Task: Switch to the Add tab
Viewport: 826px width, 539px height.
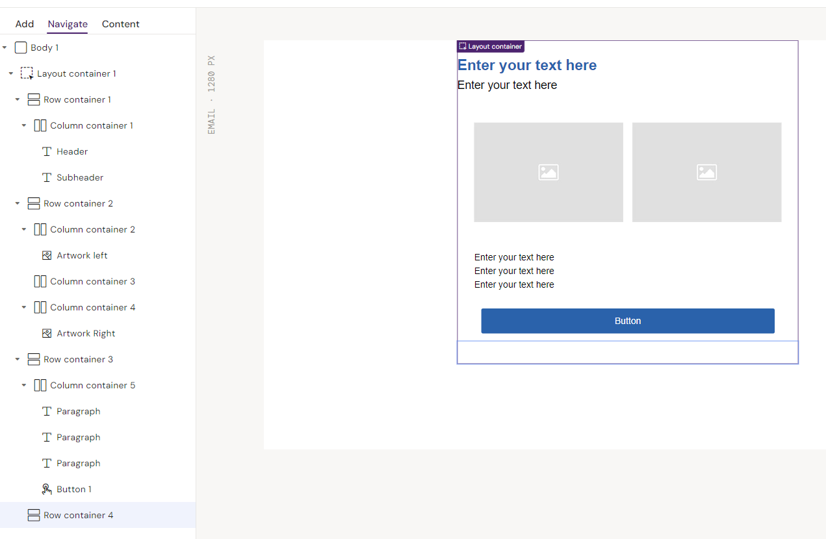Action: pyautogui.click(x=25, y=24)
